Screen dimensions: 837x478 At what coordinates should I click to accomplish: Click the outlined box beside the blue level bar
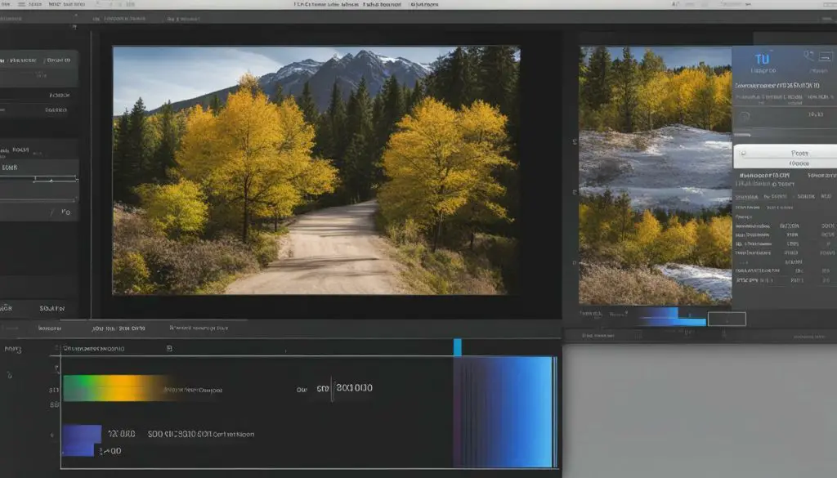(727, 319)
